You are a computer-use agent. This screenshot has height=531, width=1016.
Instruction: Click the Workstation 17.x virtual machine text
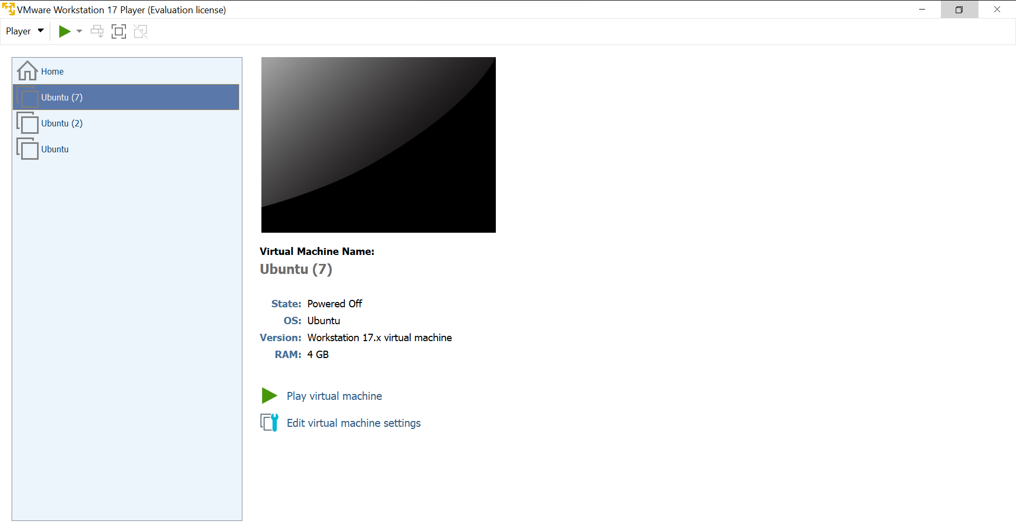[x=379, y=337]
